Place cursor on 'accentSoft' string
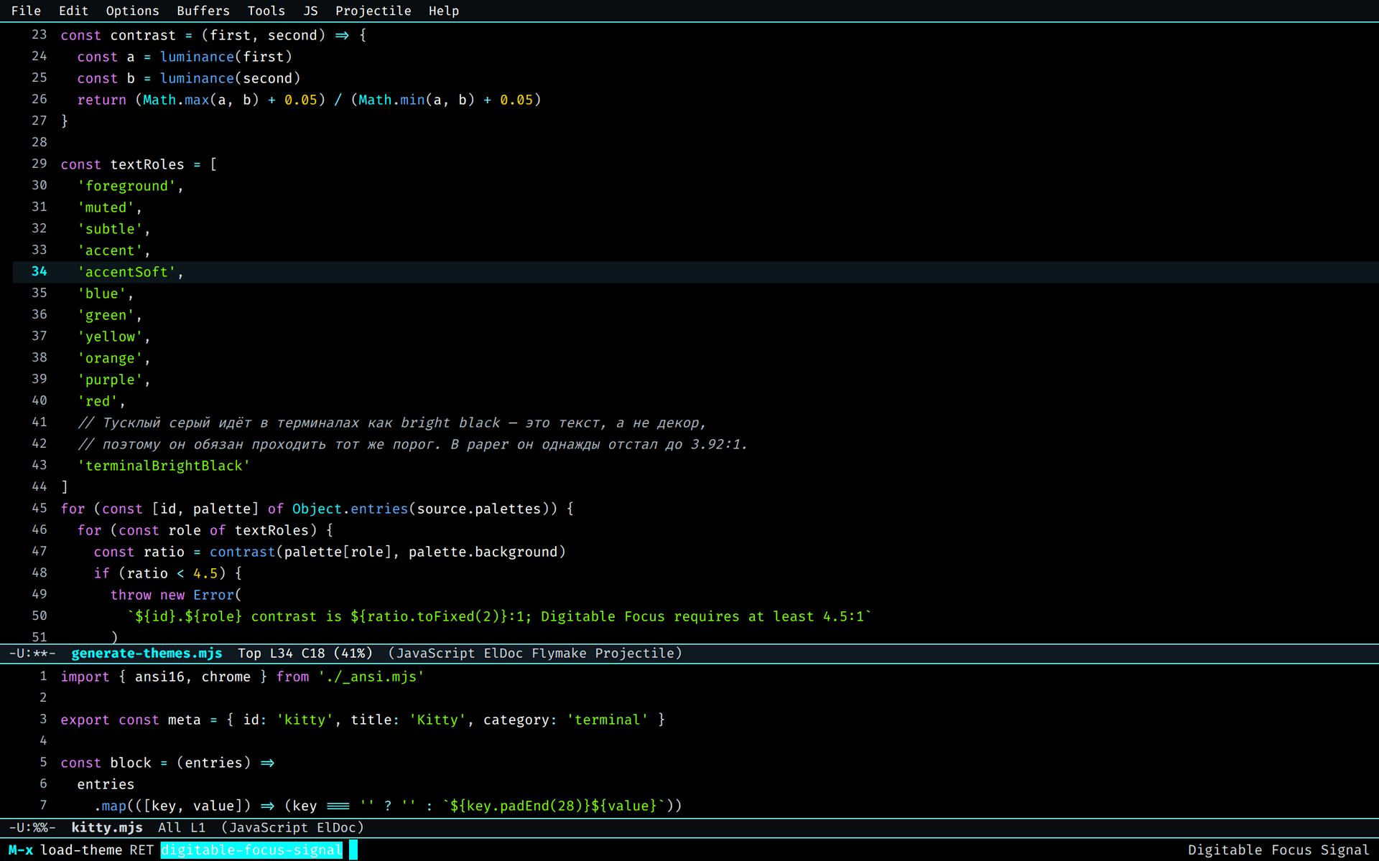 tap(126, 272)
